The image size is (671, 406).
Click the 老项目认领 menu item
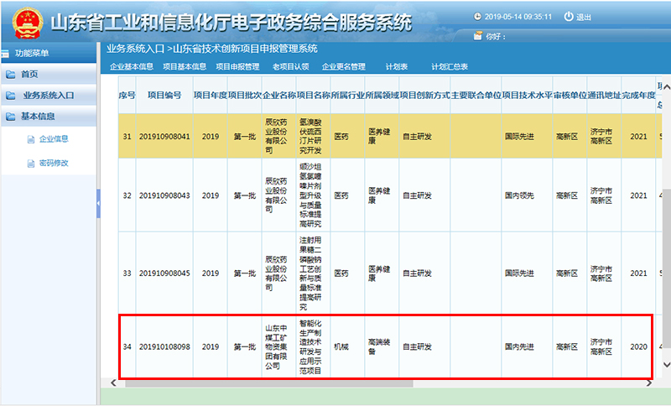[290, 66]
